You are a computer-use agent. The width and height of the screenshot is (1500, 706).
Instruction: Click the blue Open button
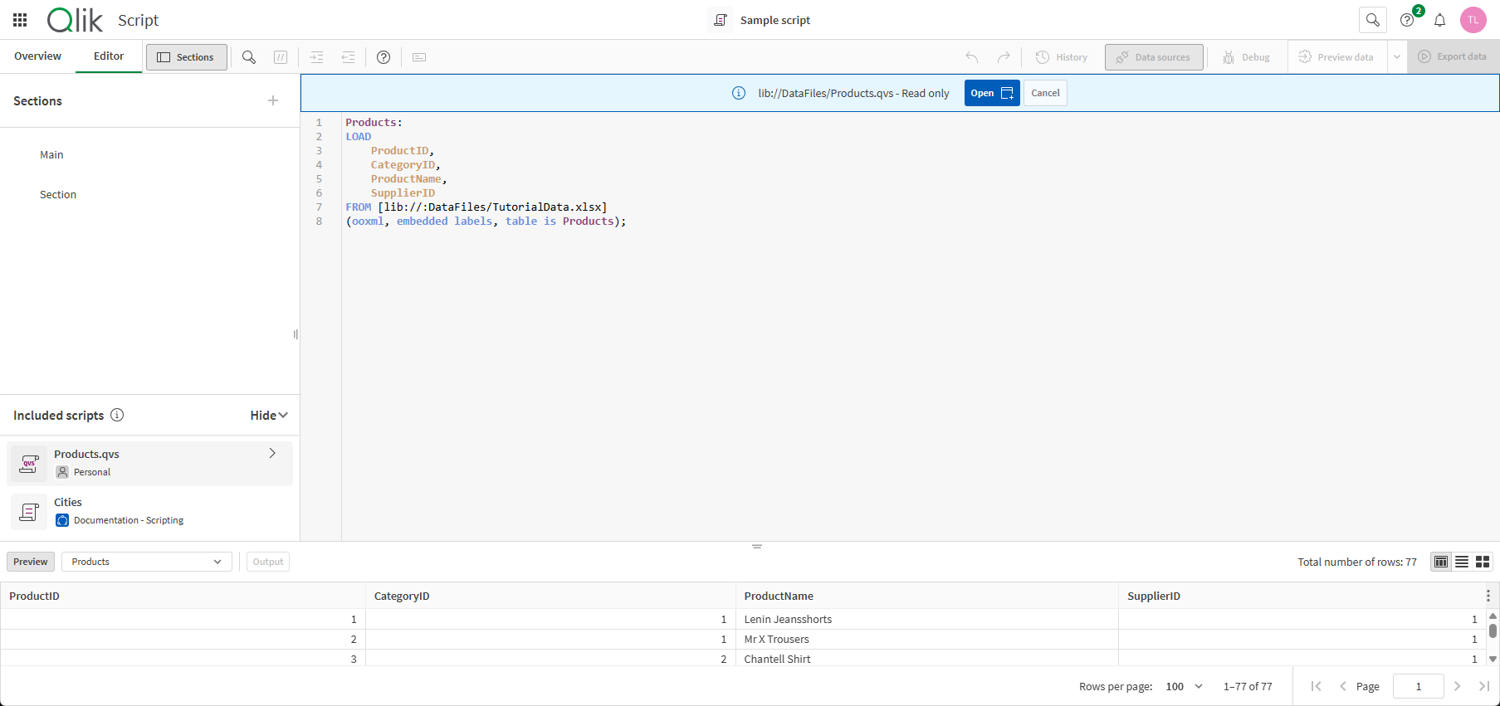point(991,93)
